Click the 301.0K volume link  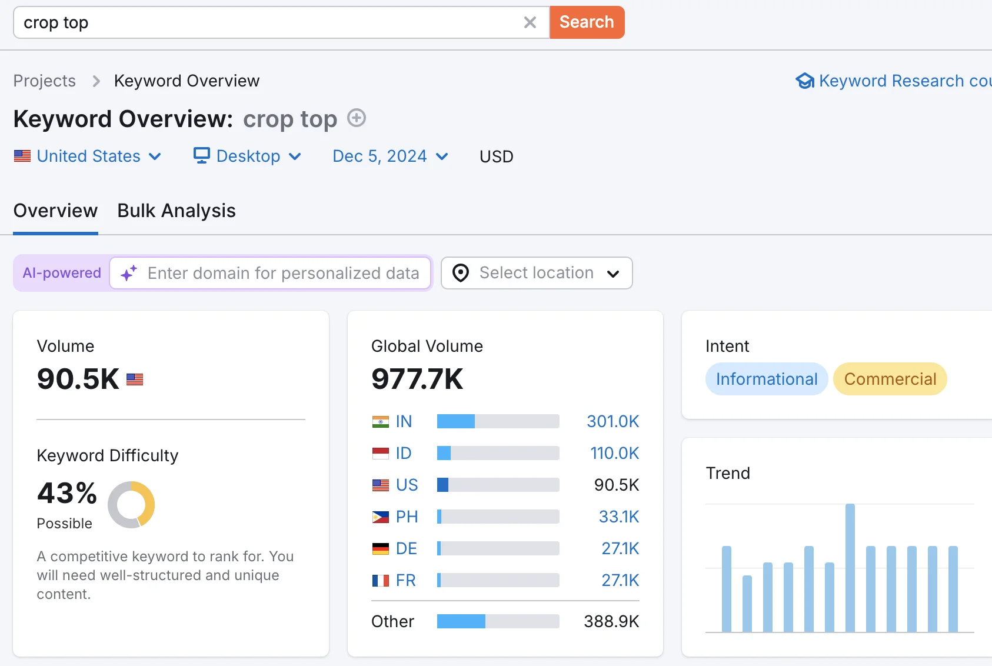coord(612,421)
